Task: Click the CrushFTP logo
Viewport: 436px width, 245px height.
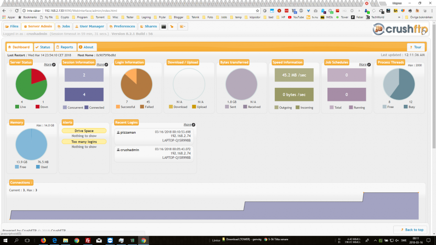Action: (400, 29)
